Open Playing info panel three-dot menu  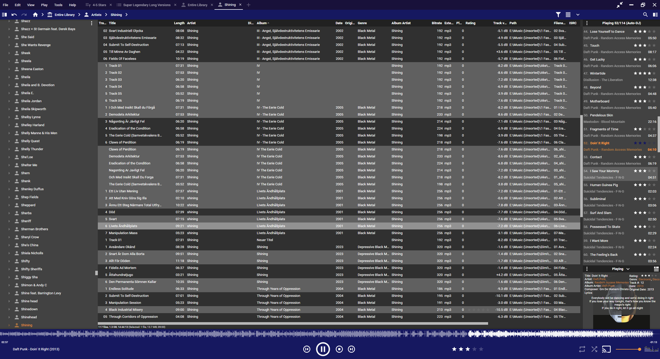[587, 269]
